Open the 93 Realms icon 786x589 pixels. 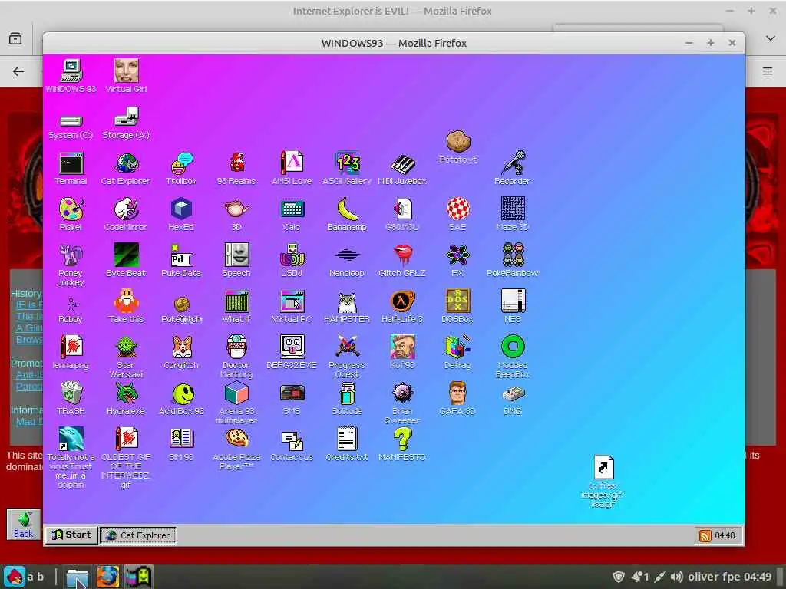(x=236, y=164)
